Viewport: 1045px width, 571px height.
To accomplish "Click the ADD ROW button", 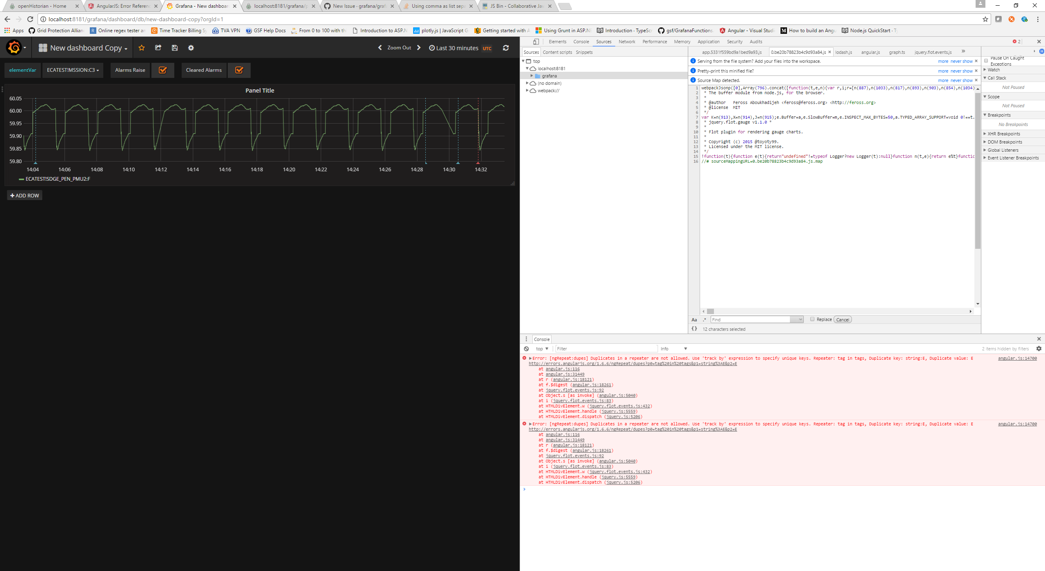I will 24,195.
